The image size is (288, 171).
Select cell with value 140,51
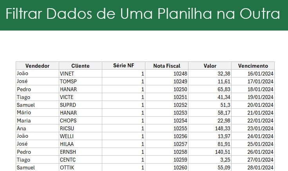pyautogui.click(x=210, y=152)
